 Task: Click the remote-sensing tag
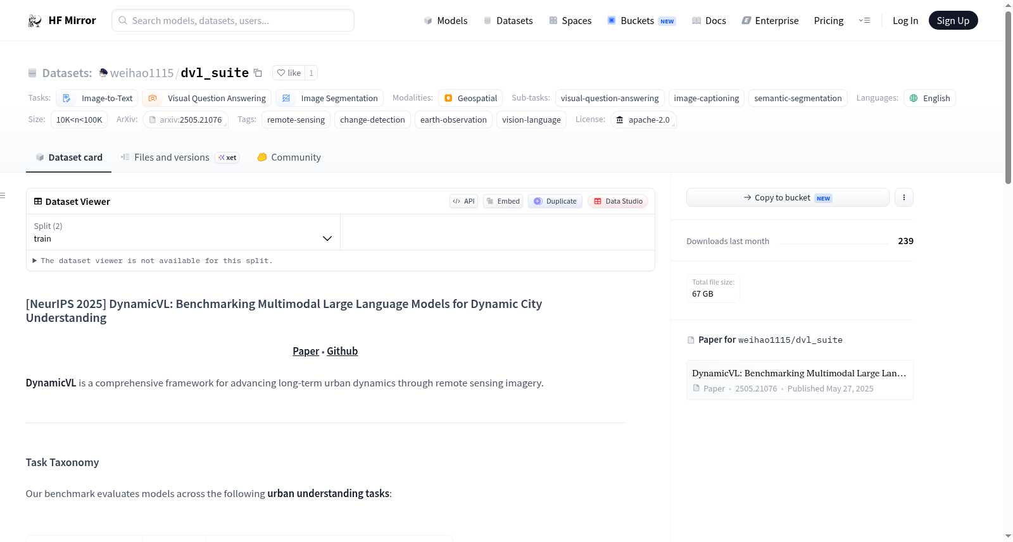pyautogui.click(x=296, y=120)
